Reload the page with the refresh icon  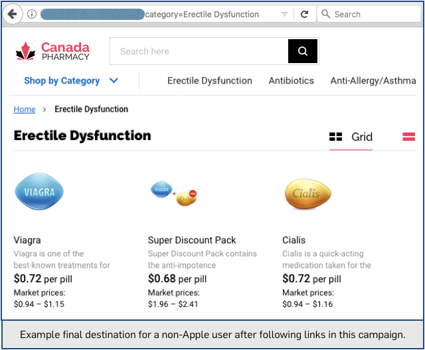pyautogui.click(x=305, y=14)
